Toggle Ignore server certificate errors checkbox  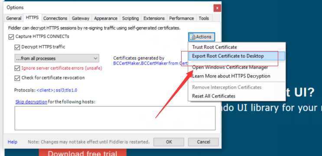tap(17, 68)
